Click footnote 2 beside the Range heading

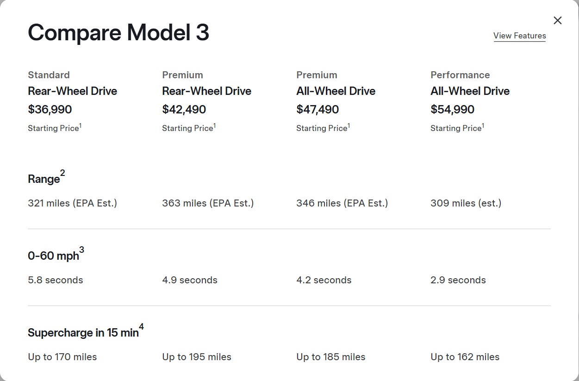tap(62, 174)
